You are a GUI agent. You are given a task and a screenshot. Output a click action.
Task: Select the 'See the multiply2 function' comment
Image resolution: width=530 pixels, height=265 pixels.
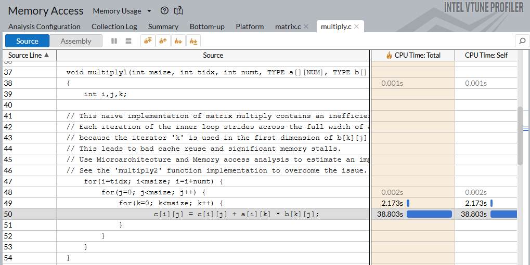217,170
